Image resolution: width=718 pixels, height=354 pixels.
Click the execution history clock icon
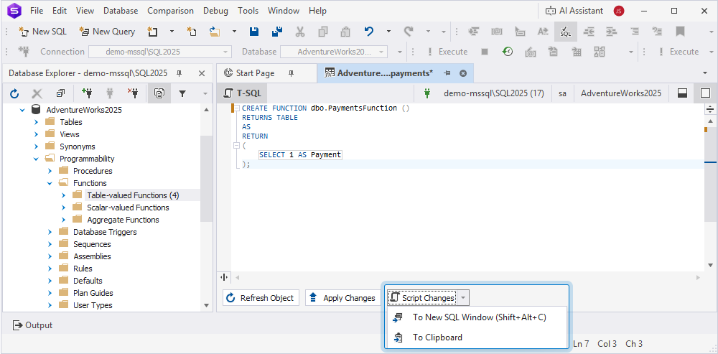pos(508,52)
